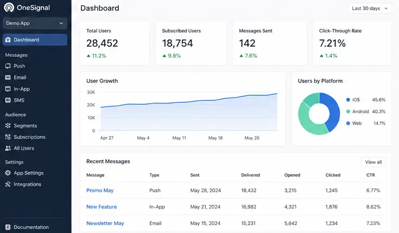Open Subscriptions under Audience

pyautogui.click(x=29, y=137)
